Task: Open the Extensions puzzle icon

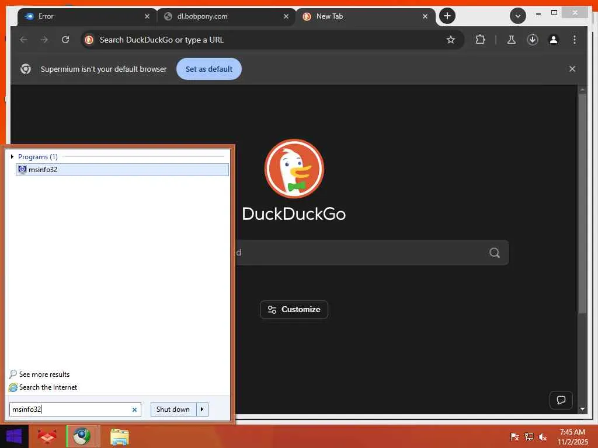Action: tap(480, 40)
